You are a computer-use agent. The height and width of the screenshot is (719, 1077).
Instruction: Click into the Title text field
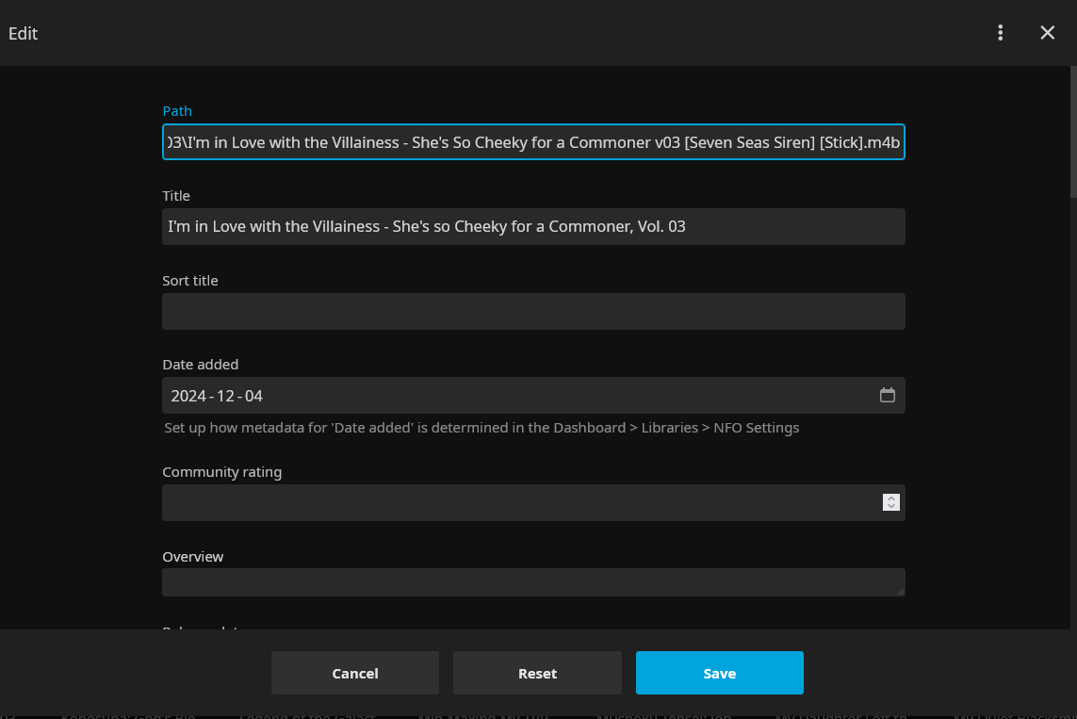coord(532,227)
